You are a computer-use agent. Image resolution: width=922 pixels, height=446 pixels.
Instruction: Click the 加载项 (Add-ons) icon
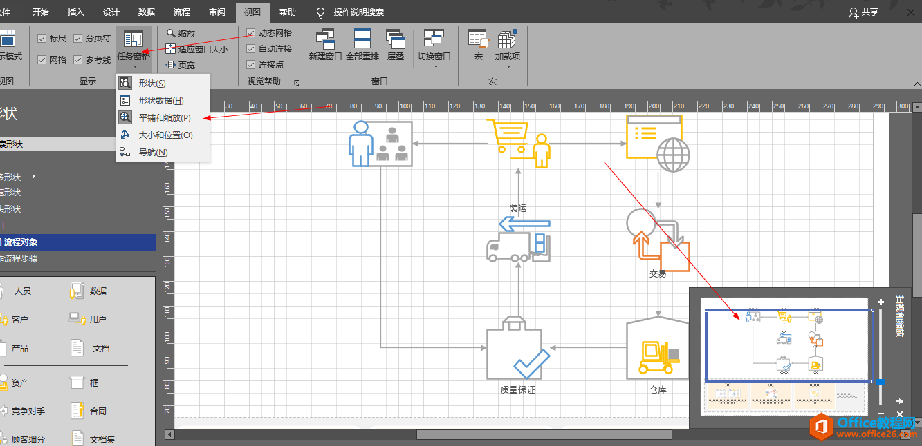507,39
